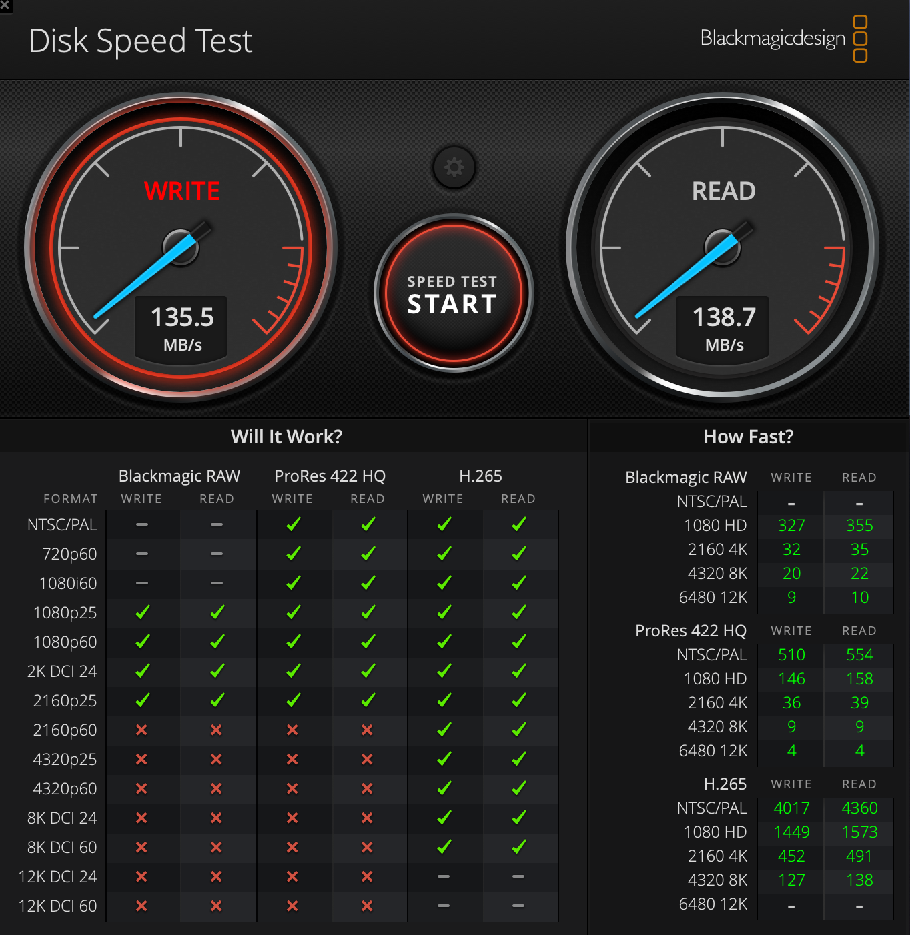Viewport: 910px width, 935px height.
Task: Start the speed test
Action: click(454, 293)
